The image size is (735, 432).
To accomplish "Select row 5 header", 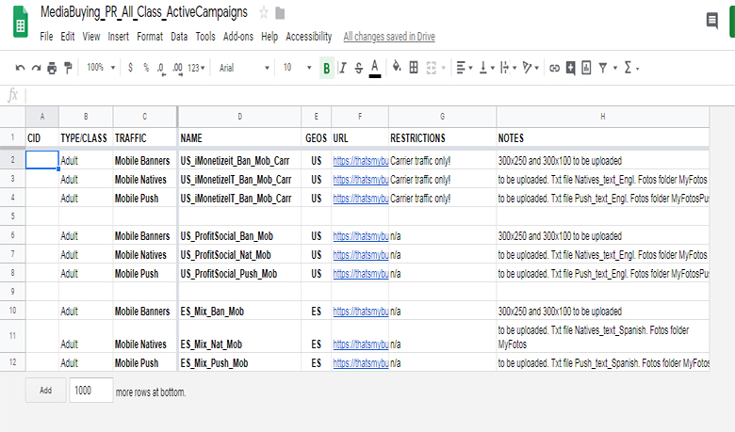I will click(12, 216).
